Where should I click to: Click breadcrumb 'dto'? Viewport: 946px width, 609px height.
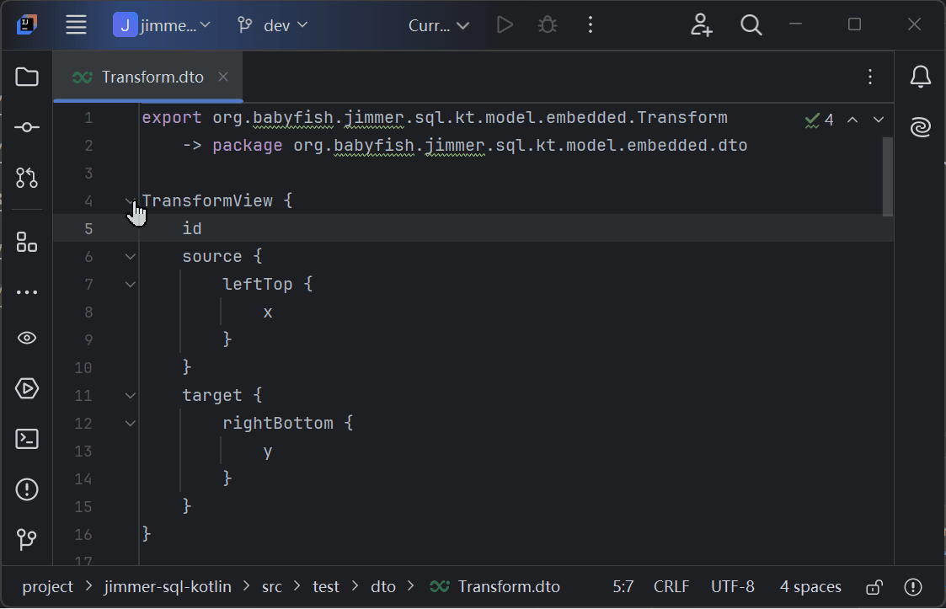tap(382, 586)
